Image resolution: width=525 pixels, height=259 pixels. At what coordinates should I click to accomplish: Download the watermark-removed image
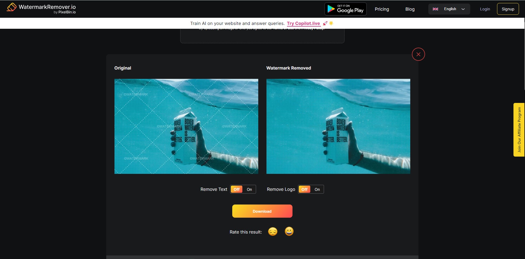262,211
